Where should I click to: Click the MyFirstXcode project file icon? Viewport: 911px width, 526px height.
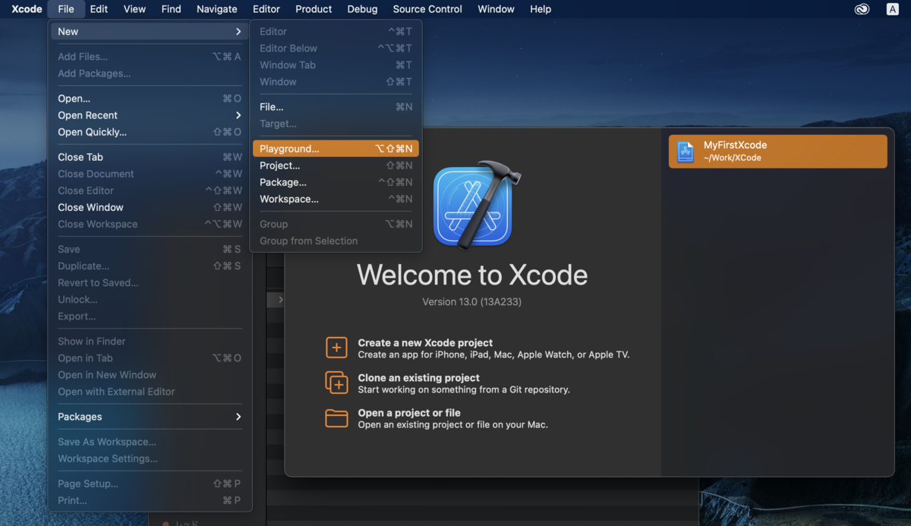click(686, 151)
